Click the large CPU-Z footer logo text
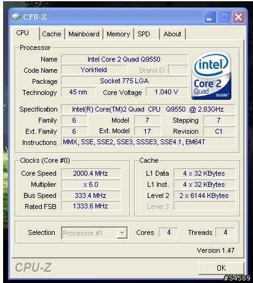 (x=33, y=268)
